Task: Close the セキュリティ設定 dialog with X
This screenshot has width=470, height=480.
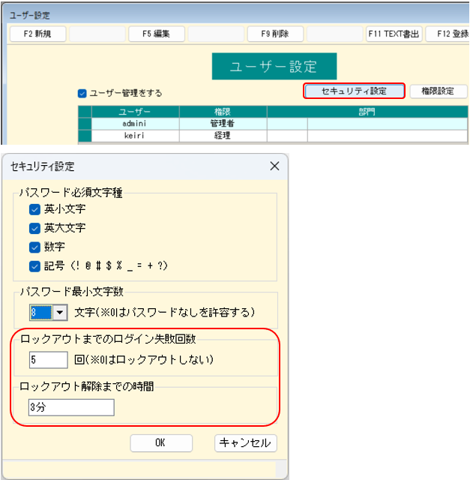Action: pyautogui.click(x=274, y=166)
